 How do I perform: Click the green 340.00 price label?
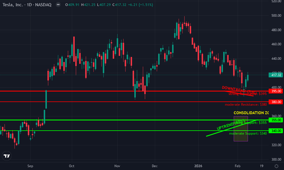tap(276, 130)
